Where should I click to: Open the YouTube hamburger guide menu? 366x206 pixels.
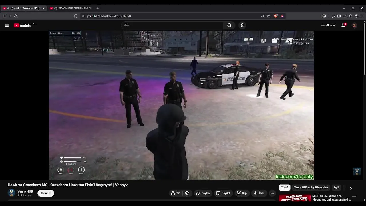point(7,25)
